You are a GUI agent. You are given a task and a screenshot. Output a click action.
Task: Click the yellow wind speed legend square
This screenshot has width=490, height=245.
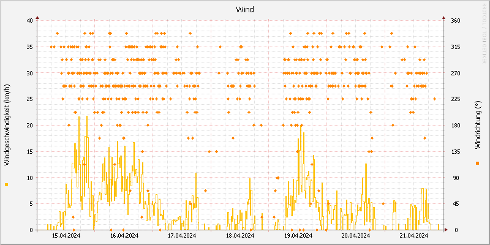coord(7,185)
